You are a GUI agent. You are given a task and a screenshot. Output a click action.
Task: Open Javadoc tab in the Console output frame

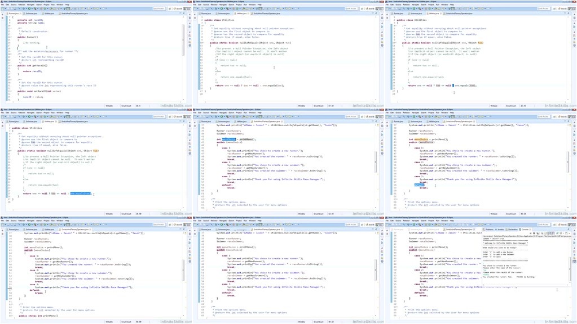(x=499, y=229)
